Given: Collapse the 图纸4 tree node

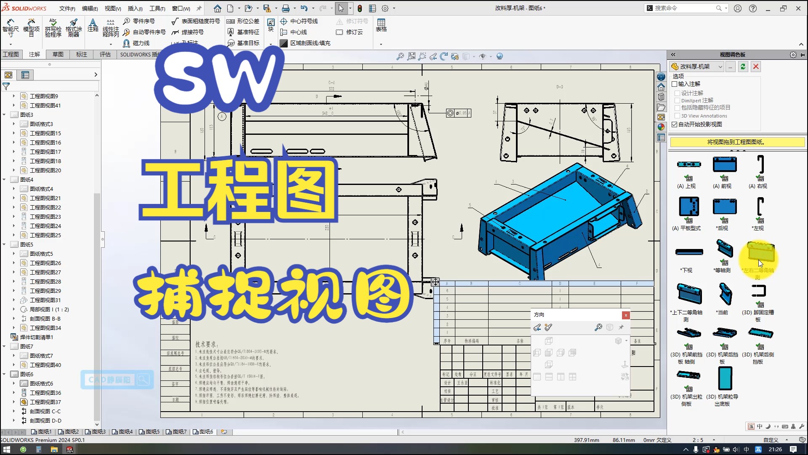Looking at the screenshot, I should point(4,179).
